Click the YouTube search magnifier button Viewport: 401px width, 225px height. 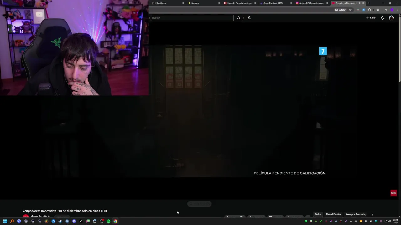coord(238,18)
